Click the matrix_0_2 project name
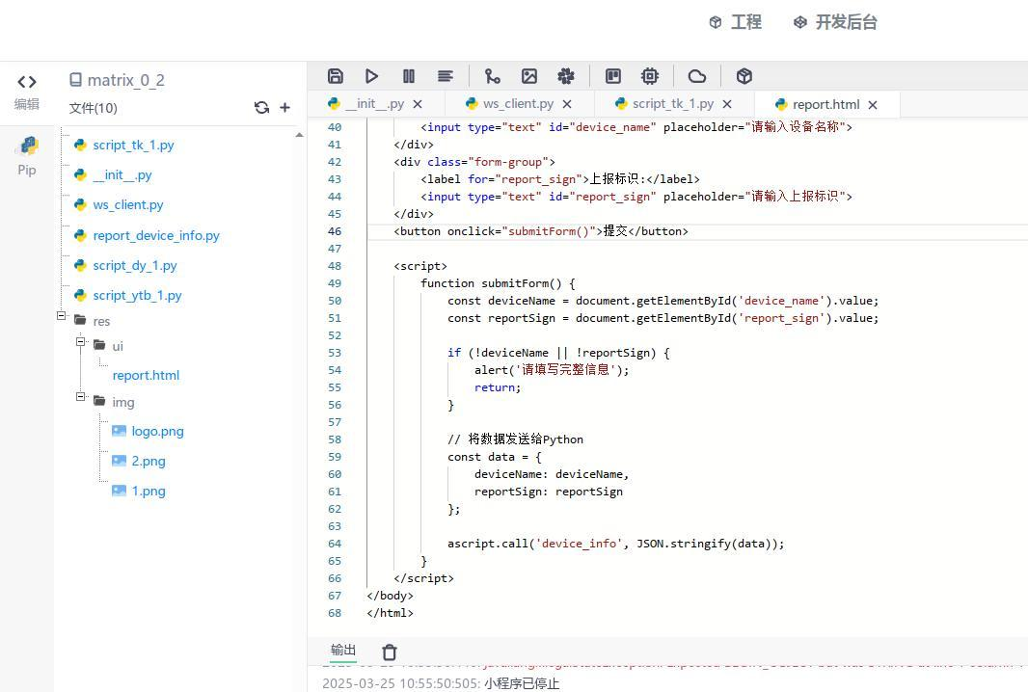Screen dimensions: 1028x692 (125, 81)
